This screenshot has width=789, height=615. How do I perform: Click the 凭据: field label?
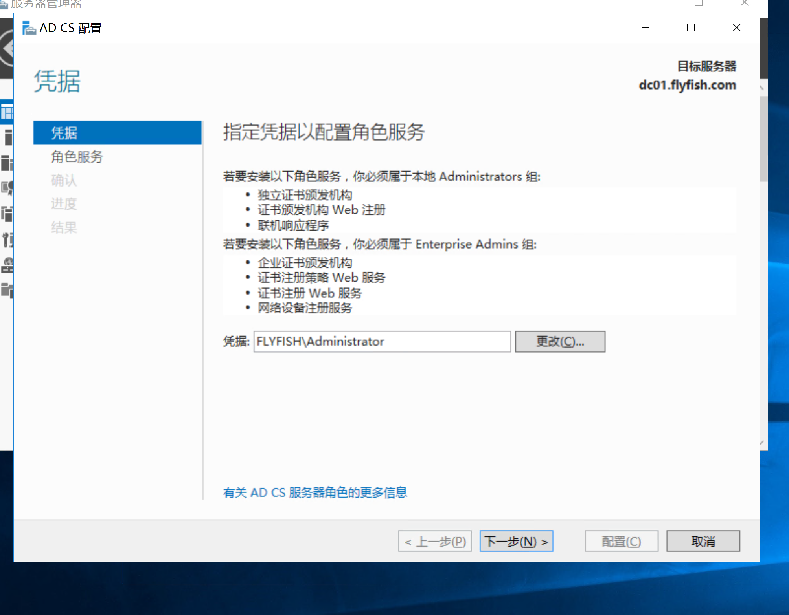pos(236,341)
